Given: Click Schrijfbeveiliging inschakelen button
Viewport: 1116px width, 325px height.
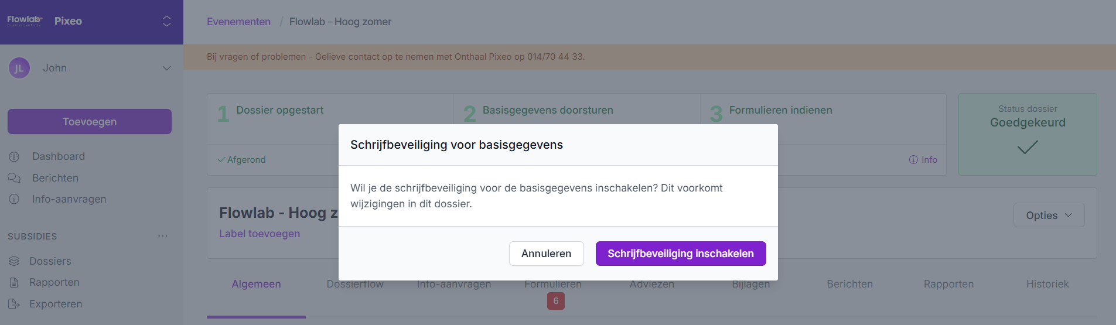Looking at the screenshot, I should point(680,254).
